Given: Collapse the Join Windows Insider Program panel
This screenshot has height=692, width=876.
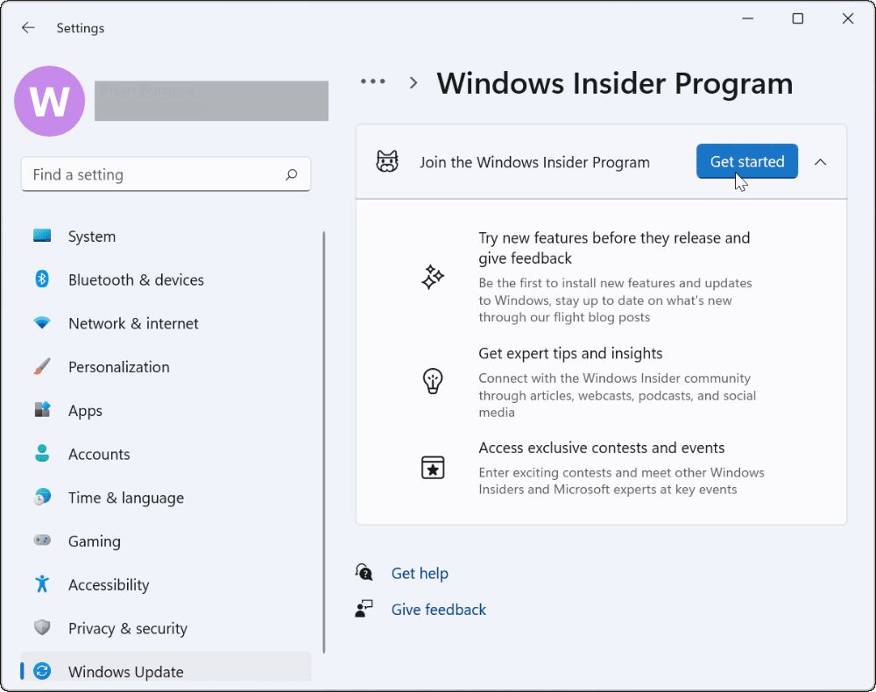Looking at the screenshot, I should tap(821, 161).
